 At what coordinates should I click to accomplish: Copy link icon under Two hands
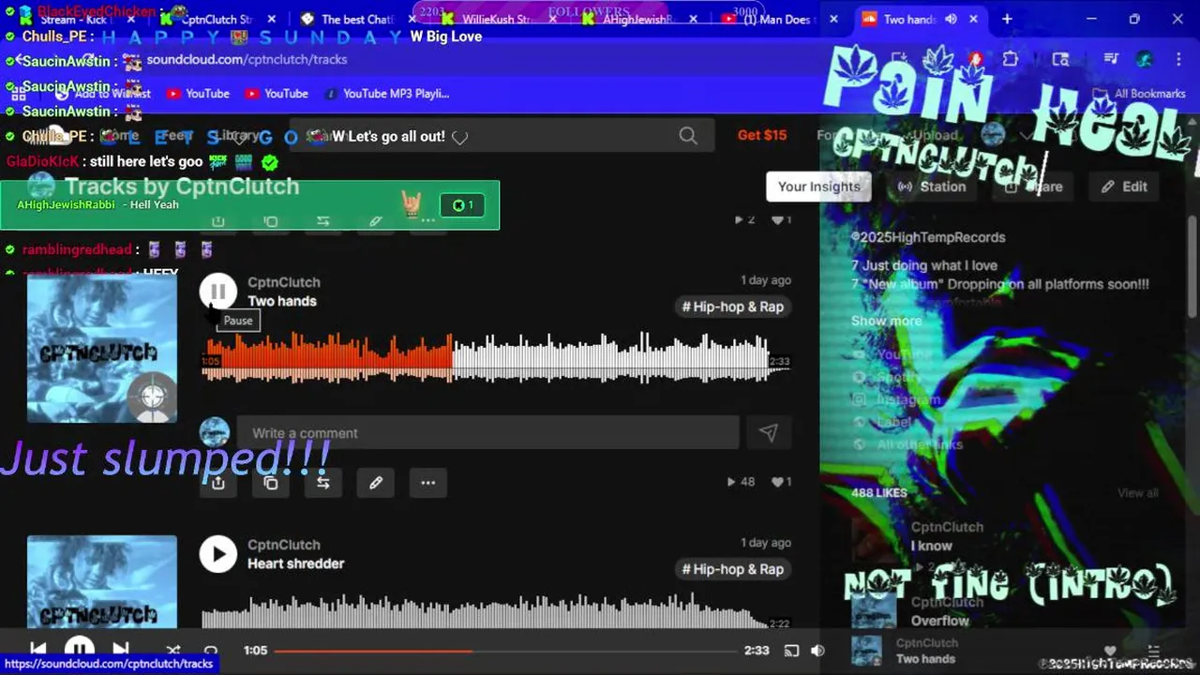pos(271,483)
